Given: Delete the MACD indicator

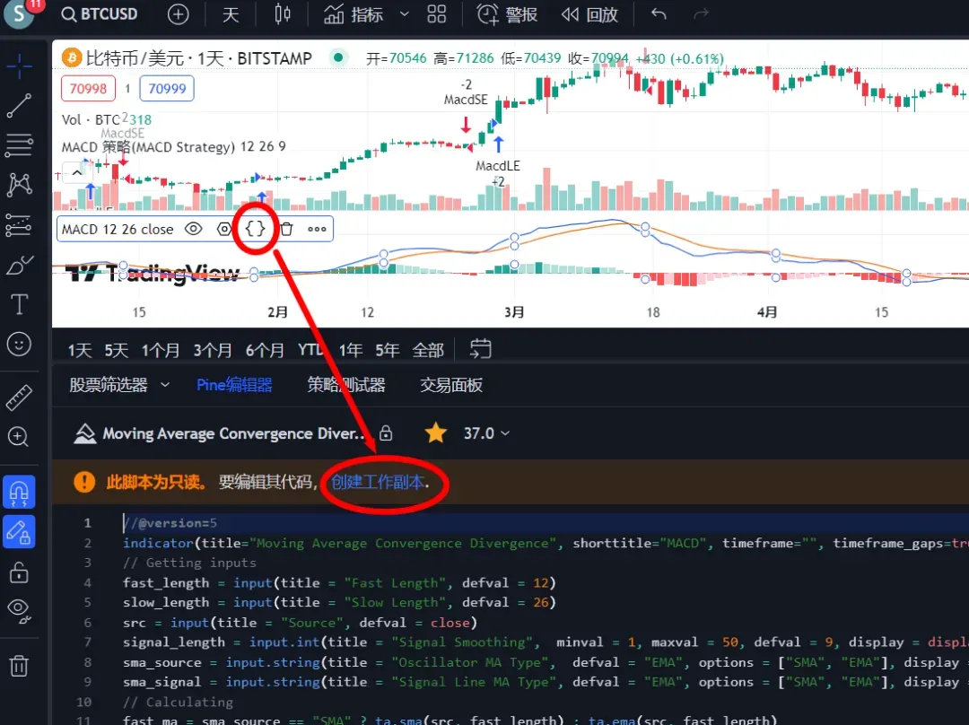Looking at the screenshot, I should point(286,229).
